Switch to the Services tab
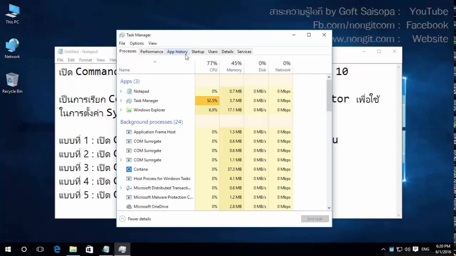This screenshot has width=456, height=256. [x=244, y=52]
